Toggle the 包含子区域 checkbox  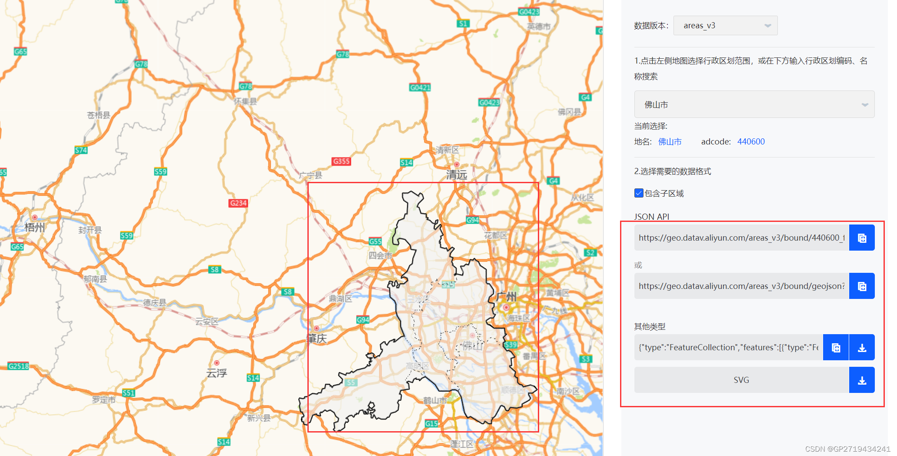[x=639, y=193]
